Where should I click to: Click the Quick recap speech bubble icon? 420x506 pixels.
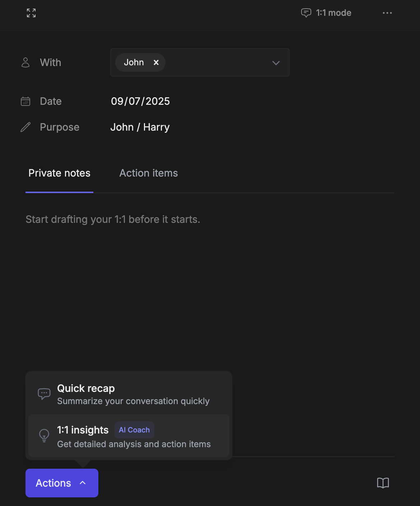(x=44, y=394)
